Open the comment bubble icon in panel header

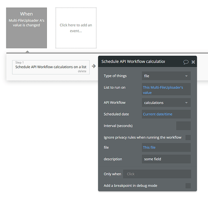(186, 62)
